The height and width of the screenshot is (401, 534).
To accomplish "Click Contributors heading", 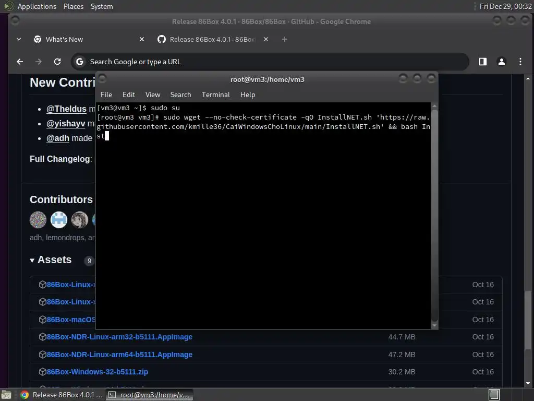I will tap(61, 199).
